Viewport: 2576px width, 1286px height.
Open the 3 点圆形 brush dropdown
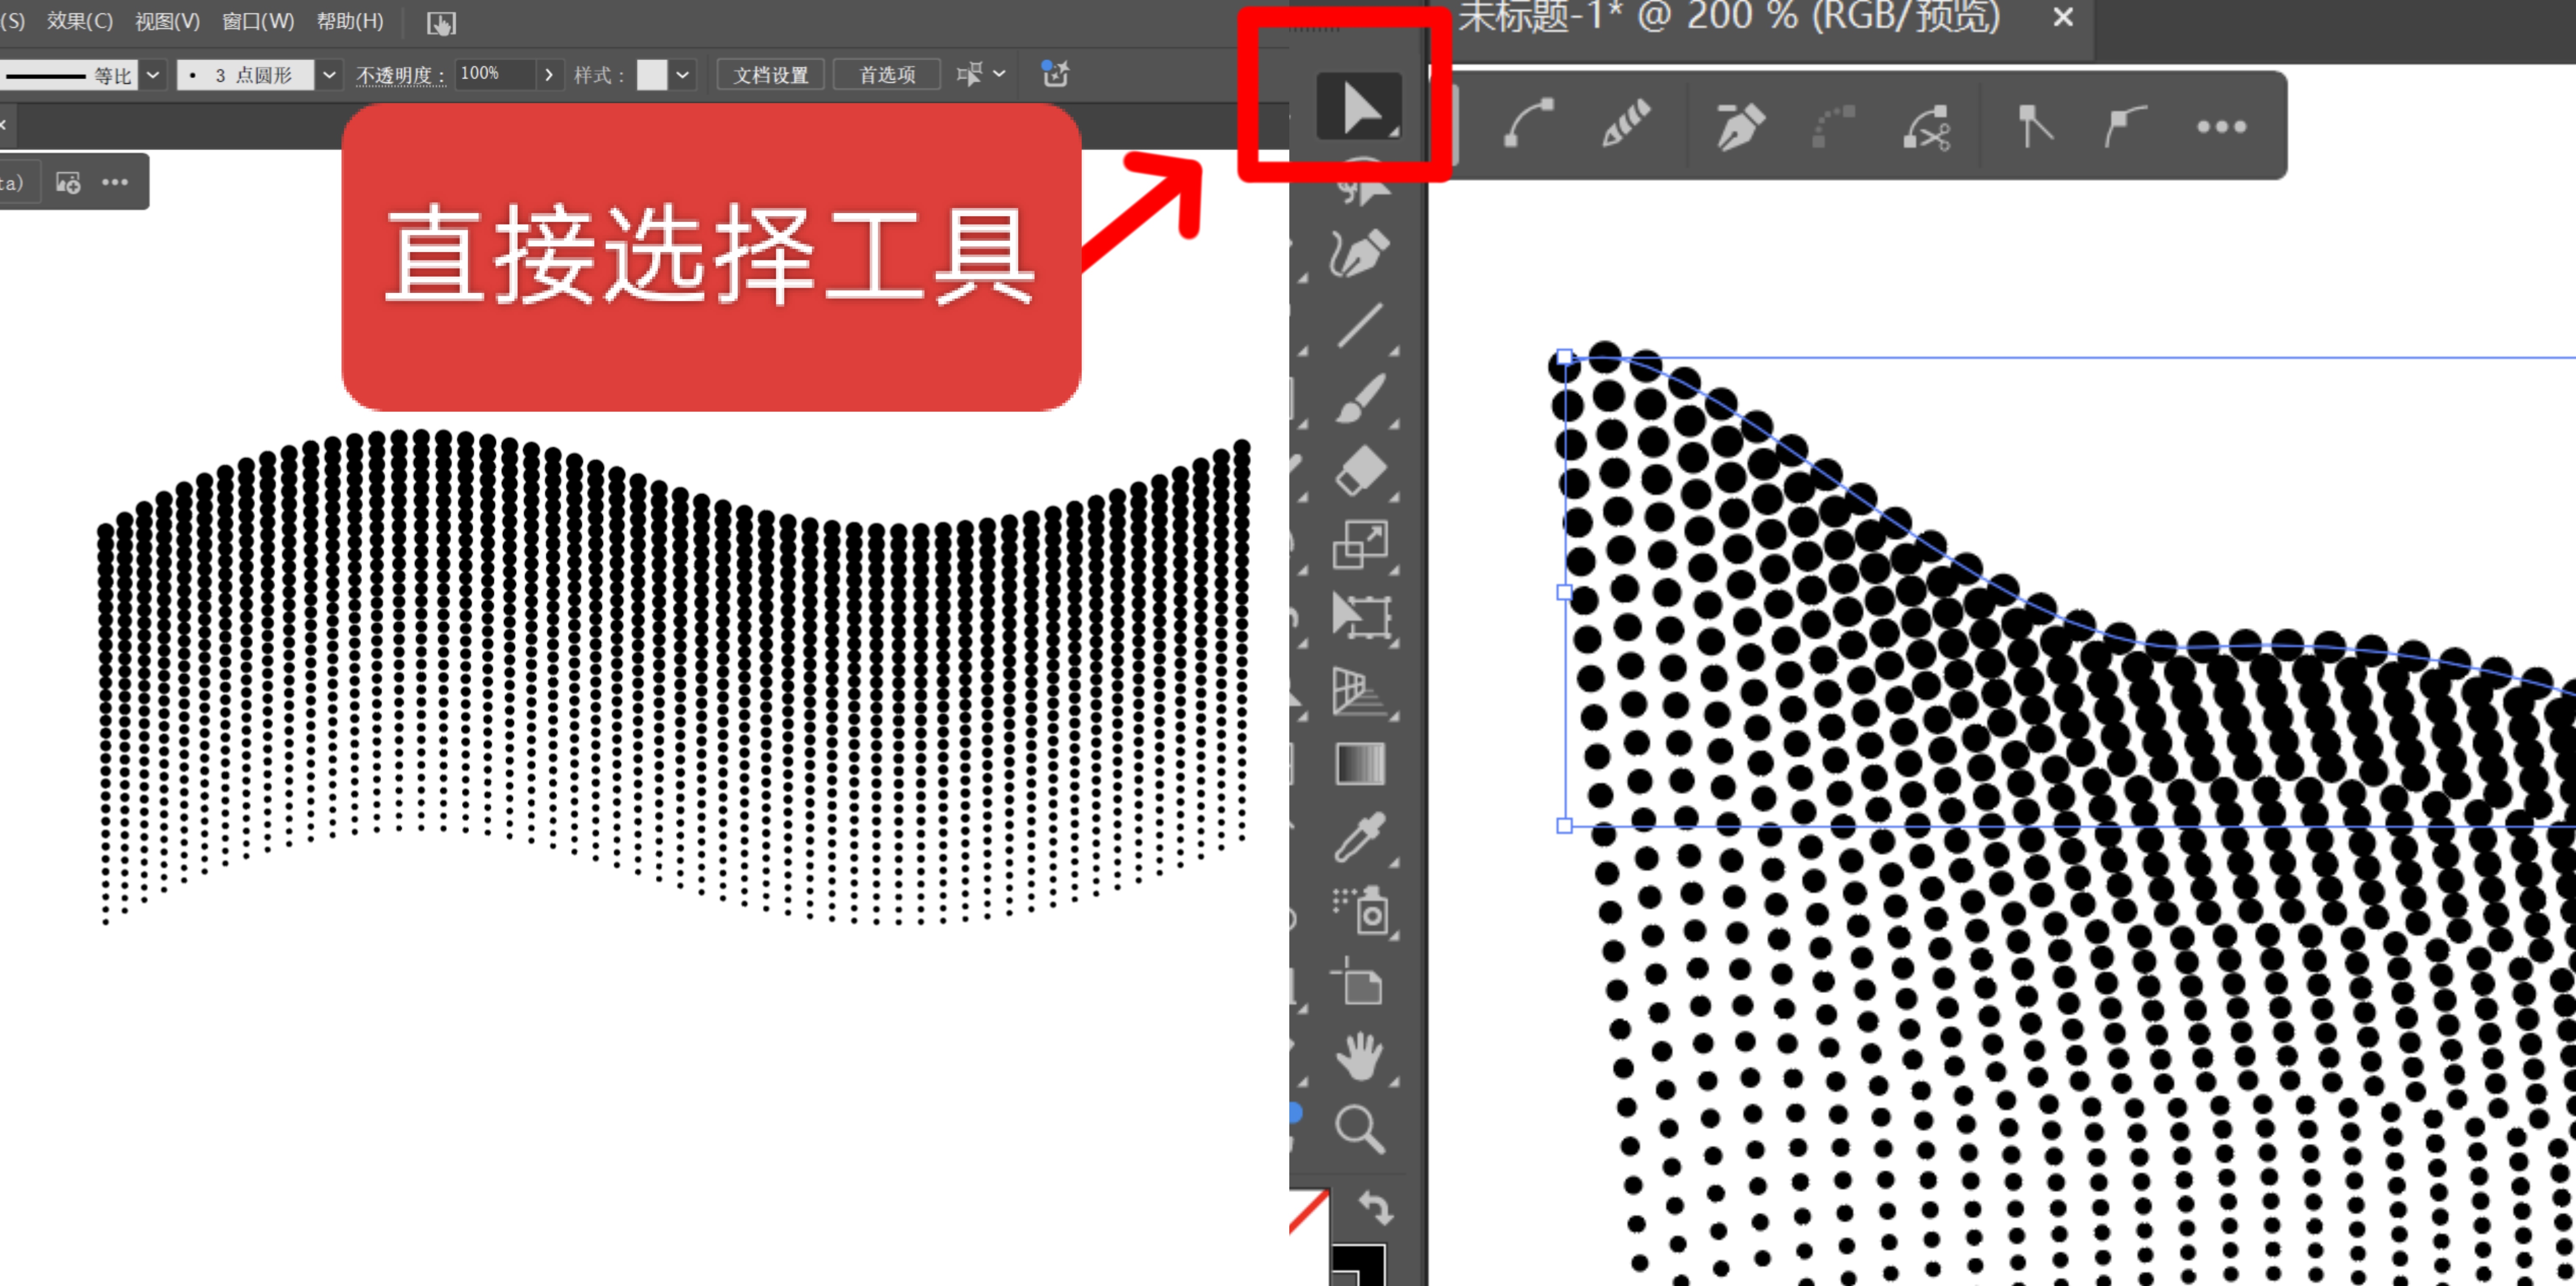click(x=329, y=75)
